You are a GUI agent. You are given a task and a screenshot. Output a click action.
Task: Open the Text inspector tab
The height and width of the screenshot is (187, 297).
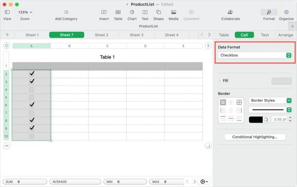[x=265, y=35]
